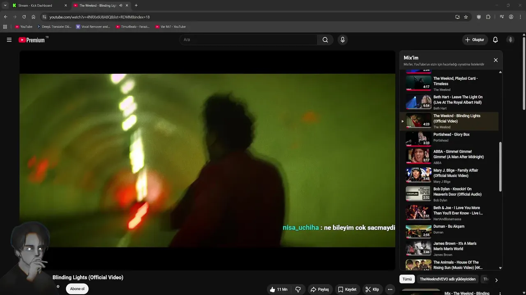Play Timeless by The Weeknd, Playboi Carti
The width and height of the screenshot is (526, 295).
tap(450, 84)
